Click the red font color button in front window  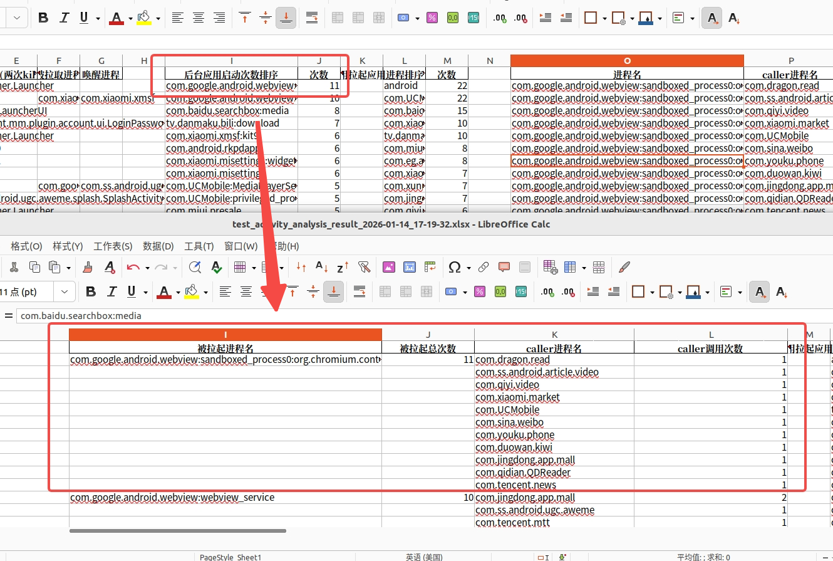tap(164, 291)
